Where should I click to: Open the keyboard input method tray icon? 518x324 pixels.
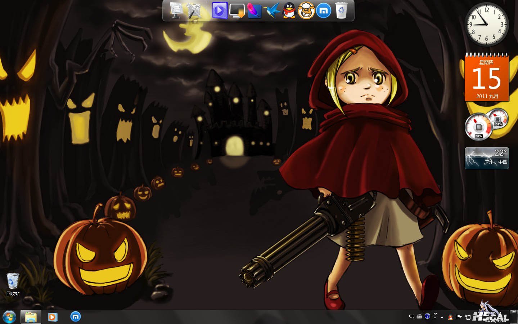419,316
